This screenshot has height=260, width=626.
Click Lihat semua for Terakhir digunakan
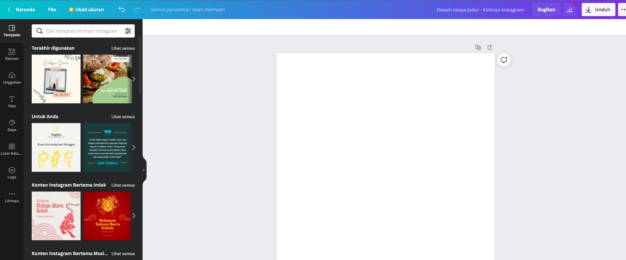[123, 48]
